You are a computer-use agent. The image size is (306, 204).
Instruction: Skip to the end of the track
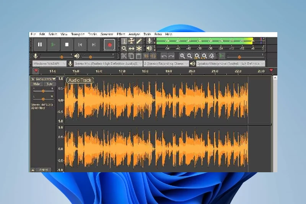click(x=94, y=44)
